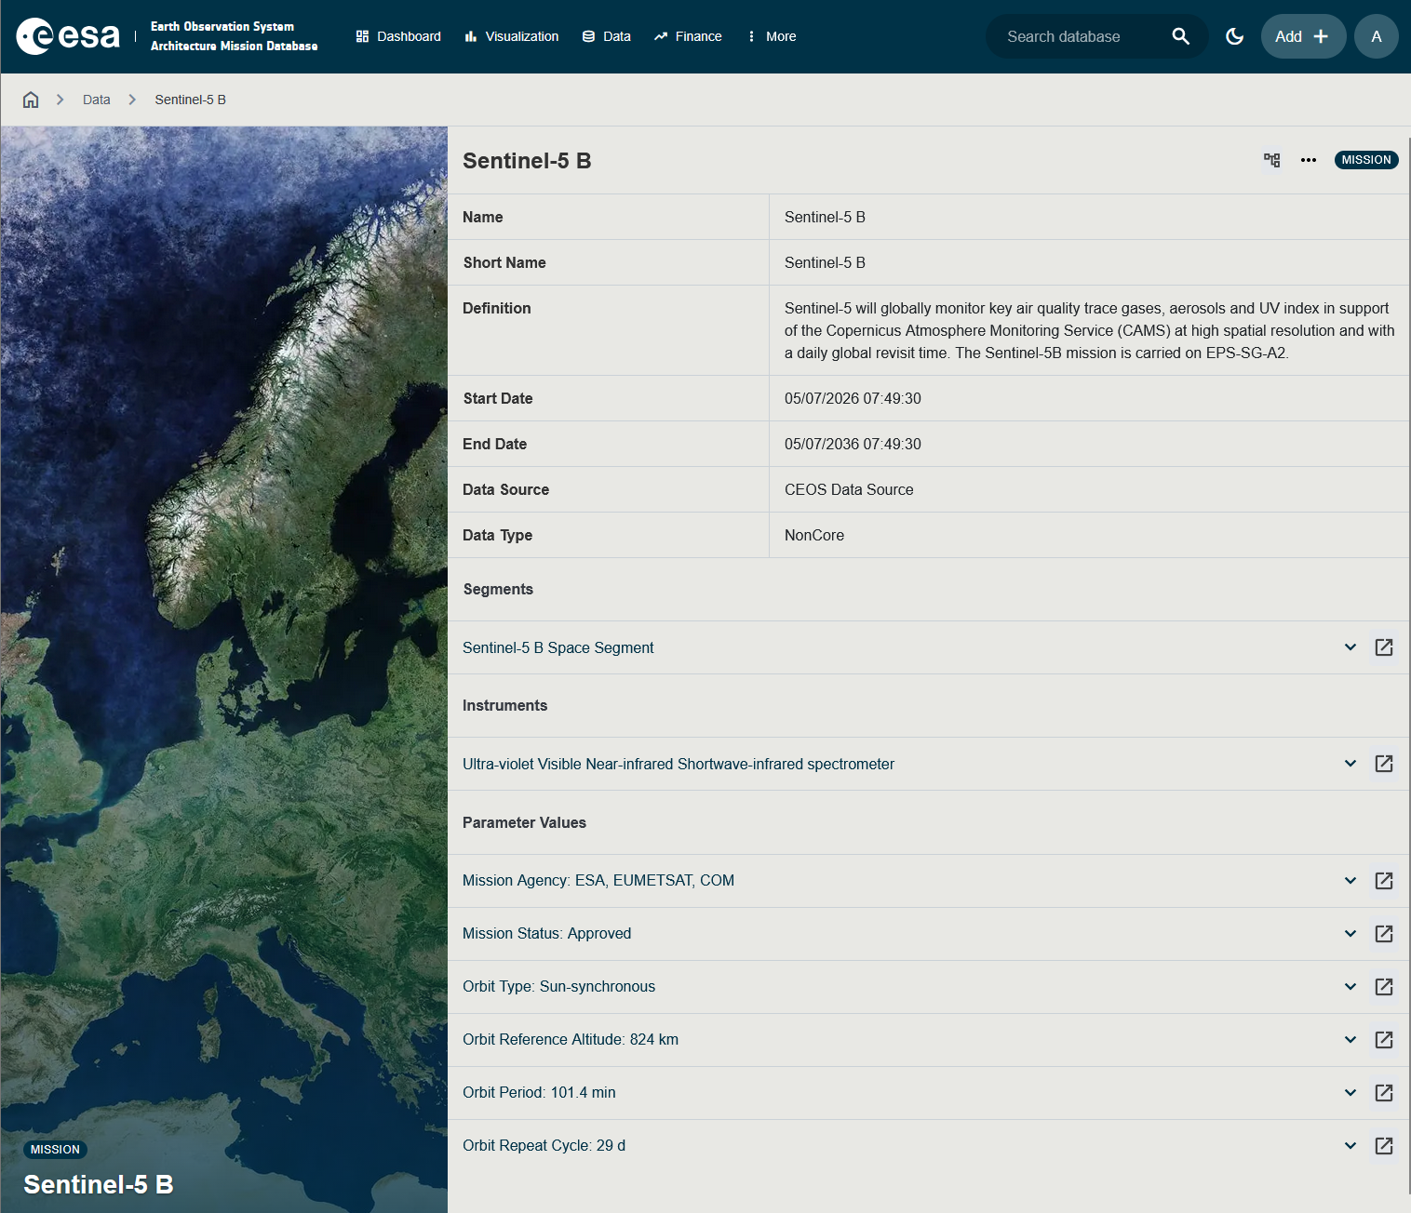The height and width of the screenshot is (1213, 1411).
Task: Open Orbit Period external link icon
Action: [x=1384, y=1093]
